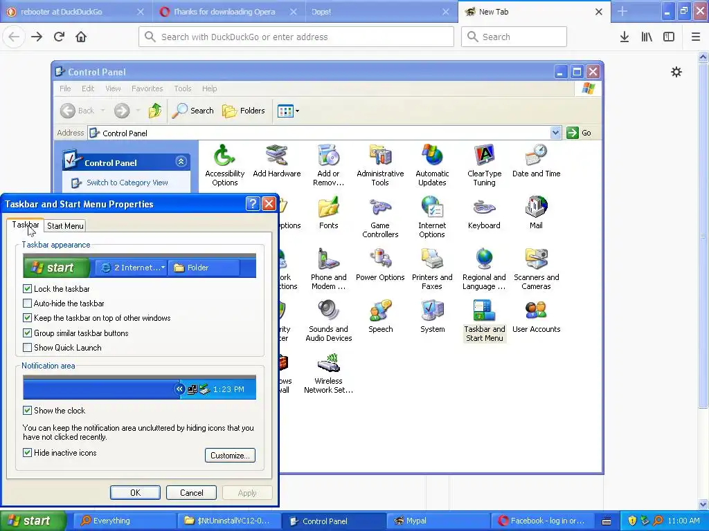The image size is (709, 531).
Task: Click the browser Search field
Action: click(514, 37)
